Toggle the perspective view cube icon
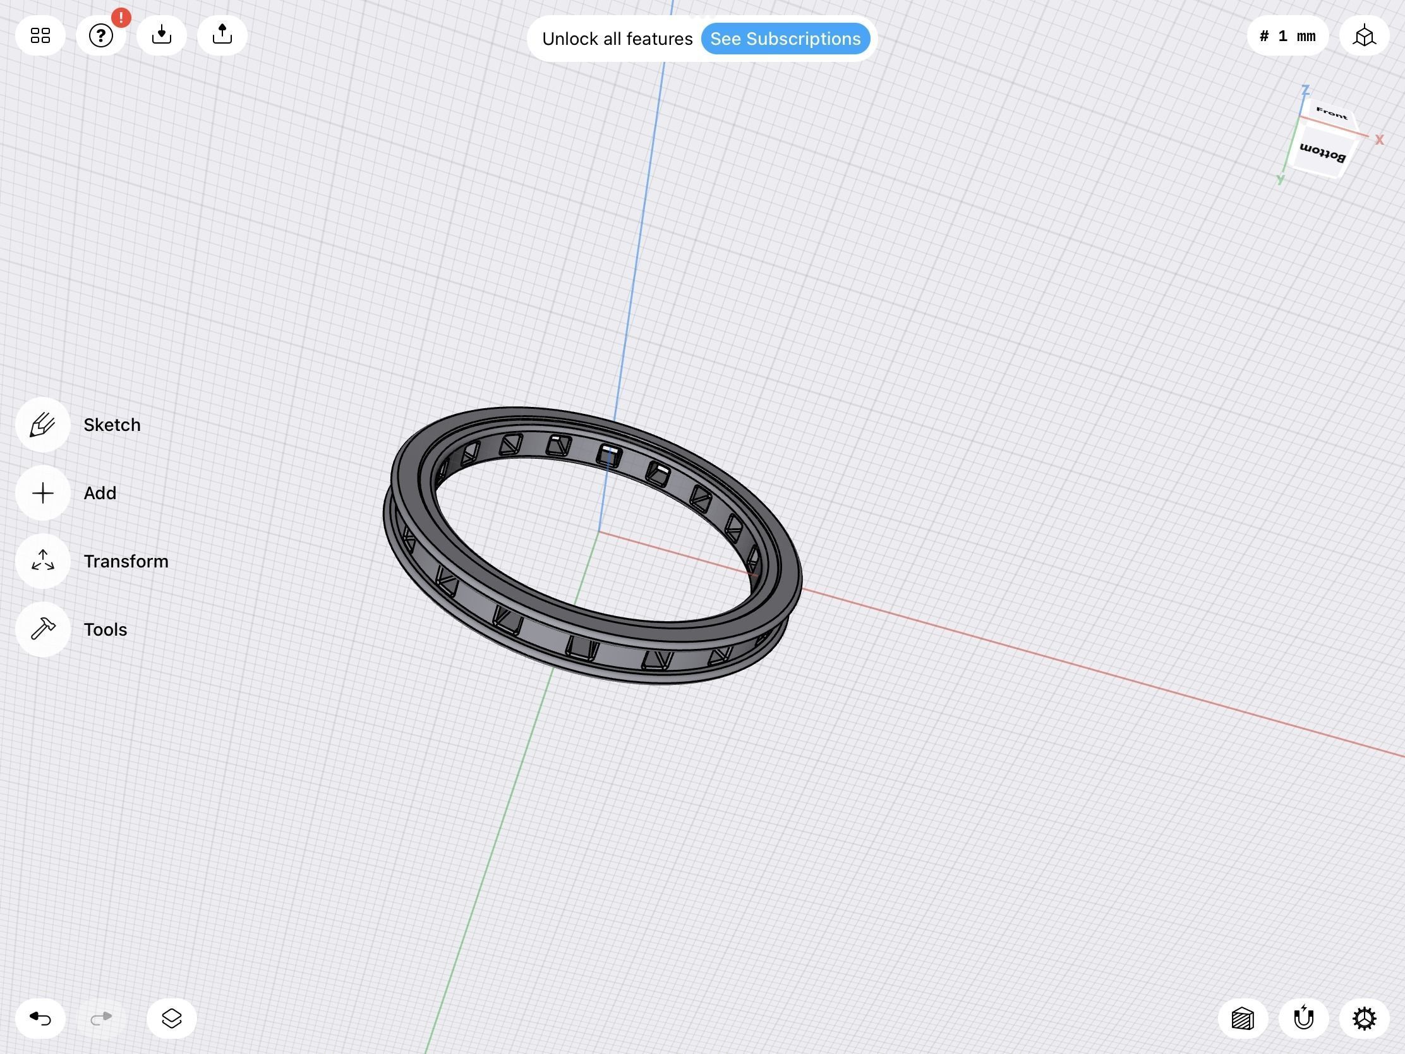This screenshot has width=1405, height=1054. 1365,36
